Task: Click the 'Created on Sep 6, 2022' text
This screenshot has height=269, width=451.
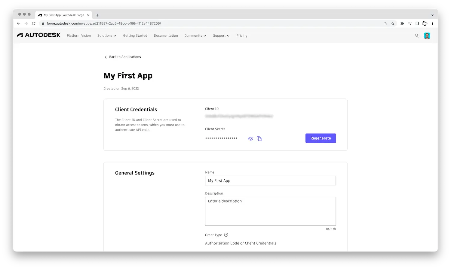Action: [x=121, y=89]
